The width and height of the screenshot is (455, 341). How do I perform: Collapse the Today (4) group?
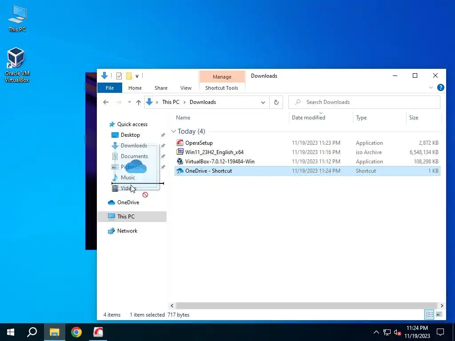tap(174, 131)
